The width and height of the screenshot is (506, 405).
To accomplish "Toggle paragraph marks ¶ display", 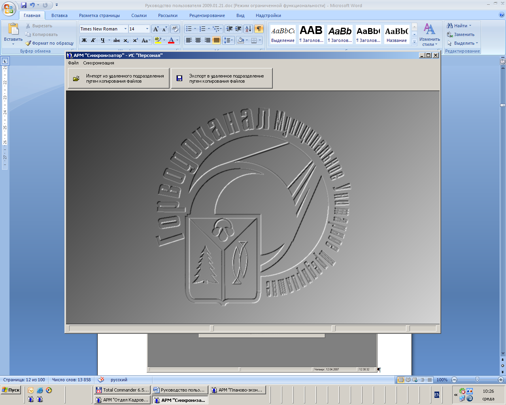I will point(259,29).
